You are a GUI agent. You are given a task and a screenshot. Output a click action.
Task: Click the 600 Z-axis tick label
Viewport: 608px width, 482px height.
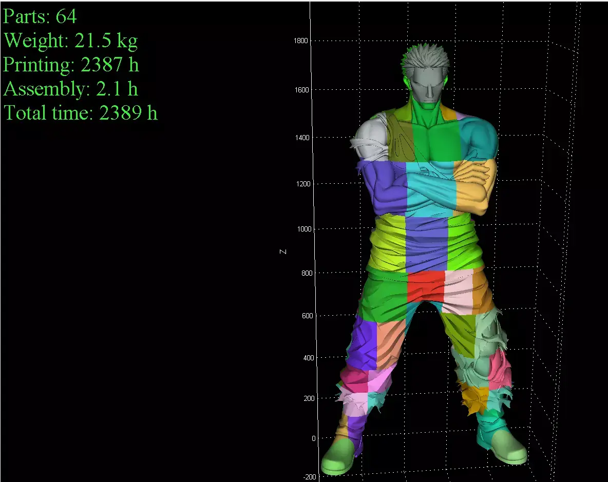pos(308,316)
